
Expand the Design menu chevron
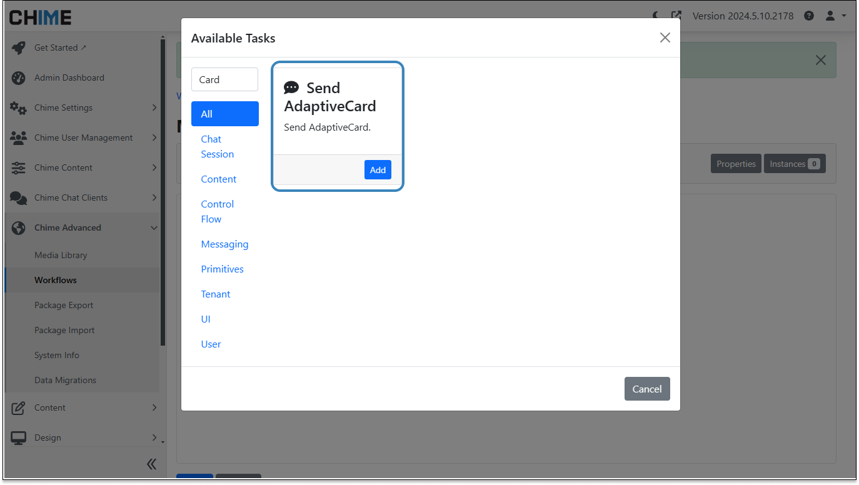click(154, 437)
